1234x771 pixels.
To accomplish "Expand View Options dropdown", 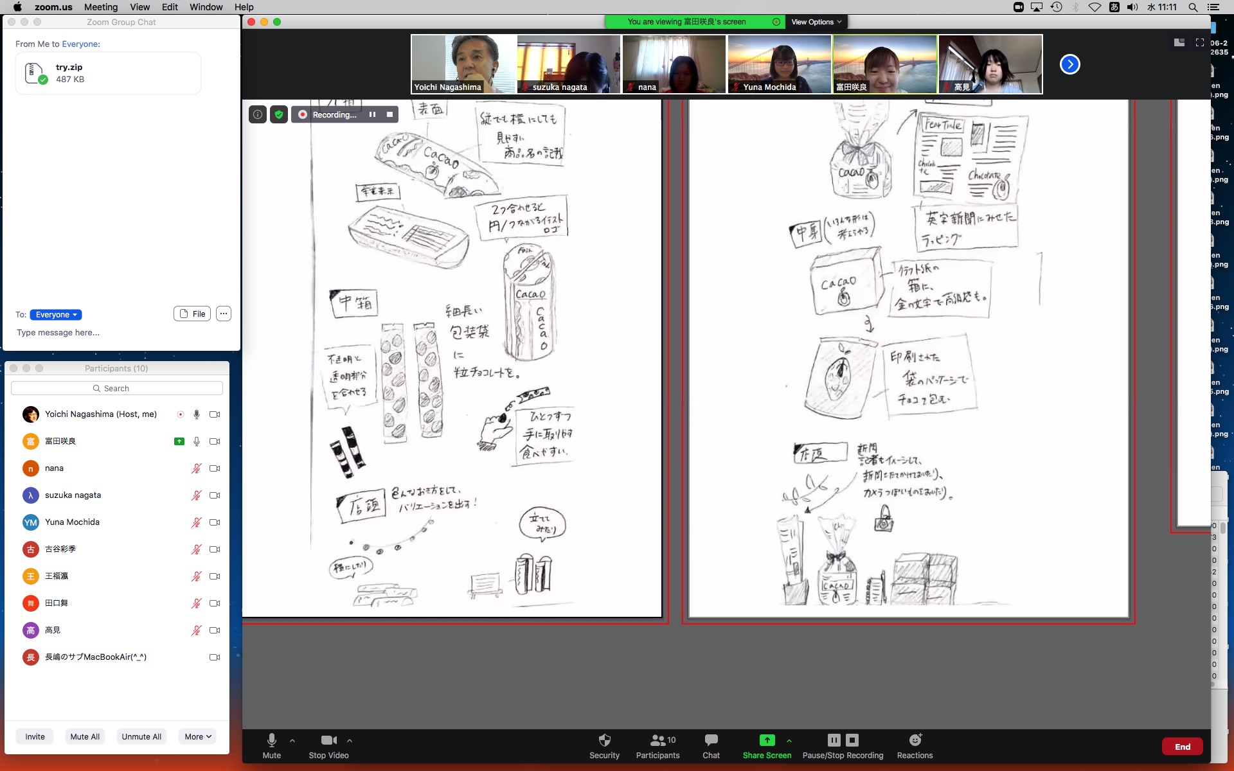I will tap(816, 22).
